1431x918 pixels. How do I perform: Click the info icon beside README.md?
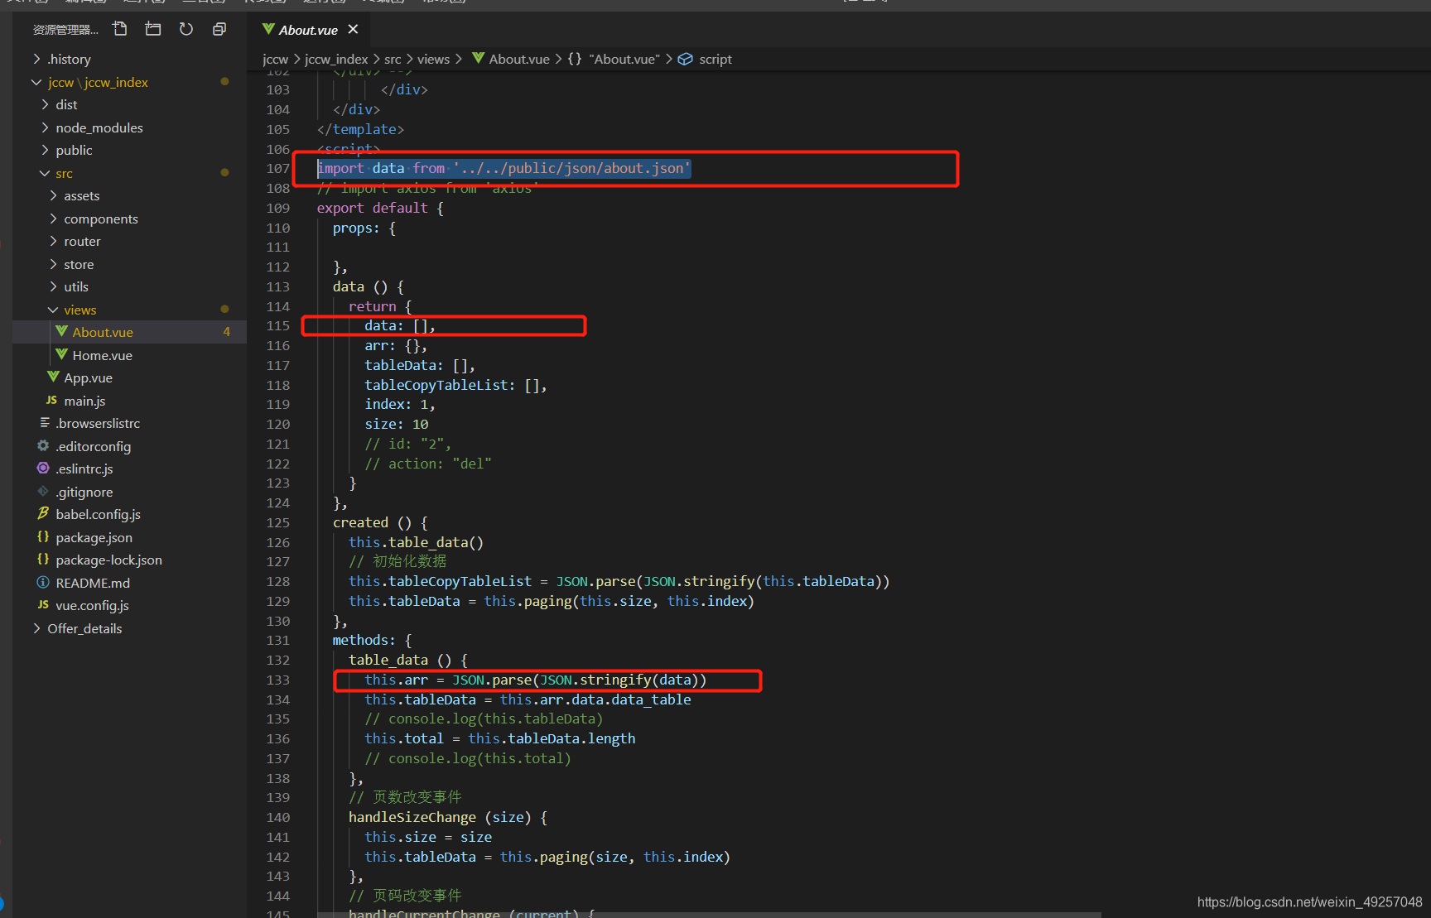[x=43, y=583]
